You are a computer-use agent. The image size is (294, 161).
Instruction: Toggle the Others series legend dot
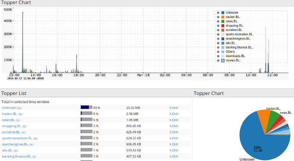(218, 52)
